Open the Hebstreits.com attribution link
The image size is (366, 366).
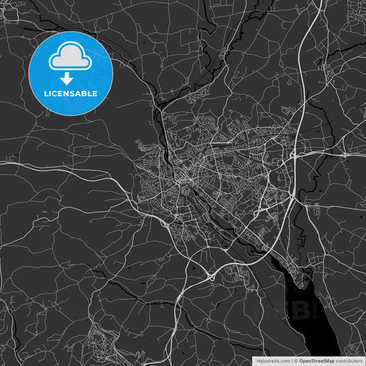(x=273, y=361)
